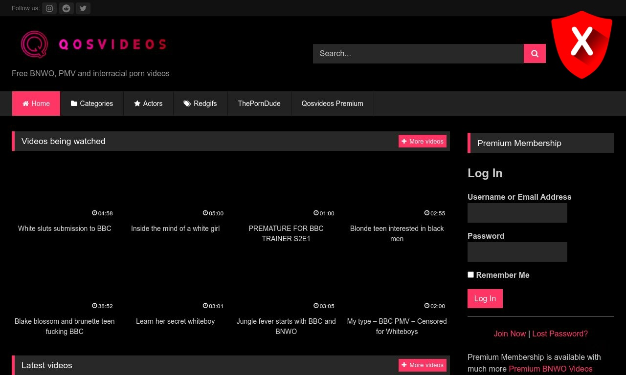Click the Lost Password? link
This screenshot has width=626, height=375.
(x=560, y=333)
